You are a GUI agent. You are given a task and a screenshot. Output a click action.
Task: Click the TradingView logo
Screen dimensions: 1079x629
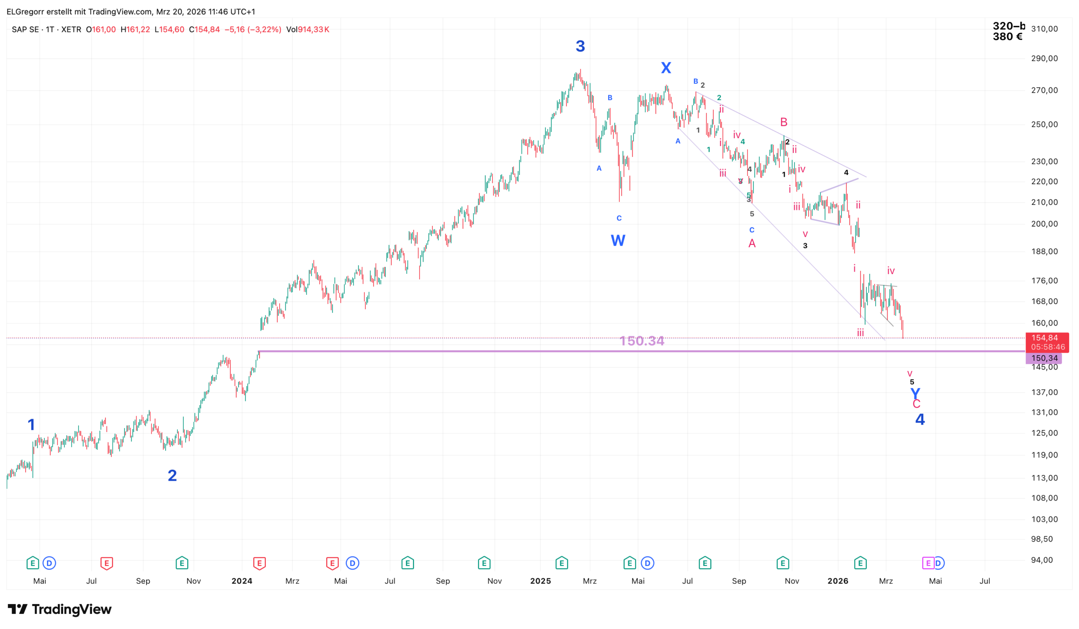point(60,609)
